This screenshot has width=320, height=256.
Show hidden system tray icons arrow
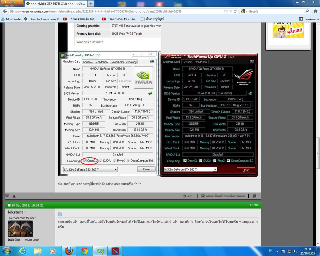(277, 251)
